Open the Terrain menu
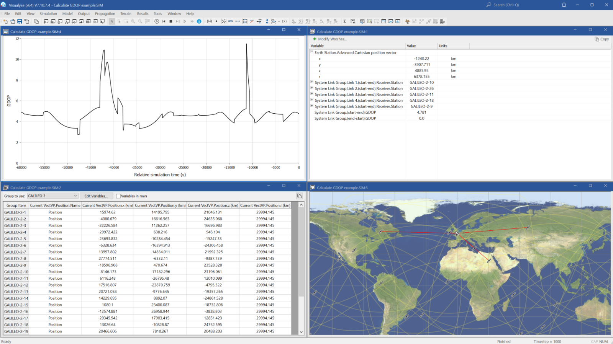The image size is (613, 344). click(126, 13)
